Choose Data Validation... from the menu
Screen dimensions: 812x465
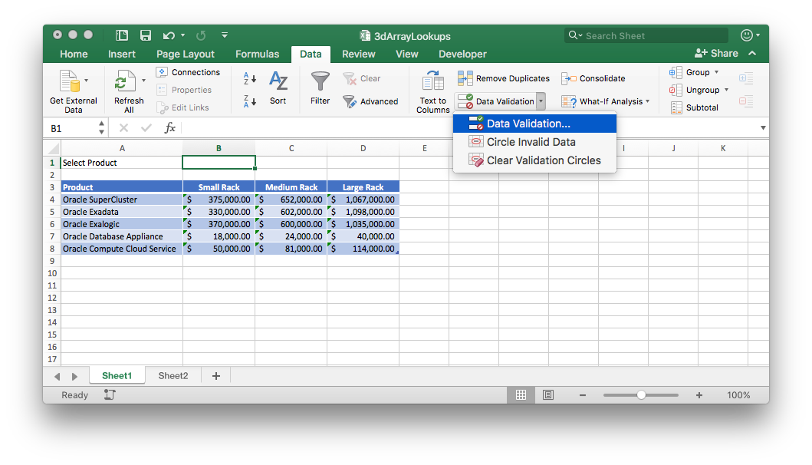pyautogui.click(x=534, y=124)
